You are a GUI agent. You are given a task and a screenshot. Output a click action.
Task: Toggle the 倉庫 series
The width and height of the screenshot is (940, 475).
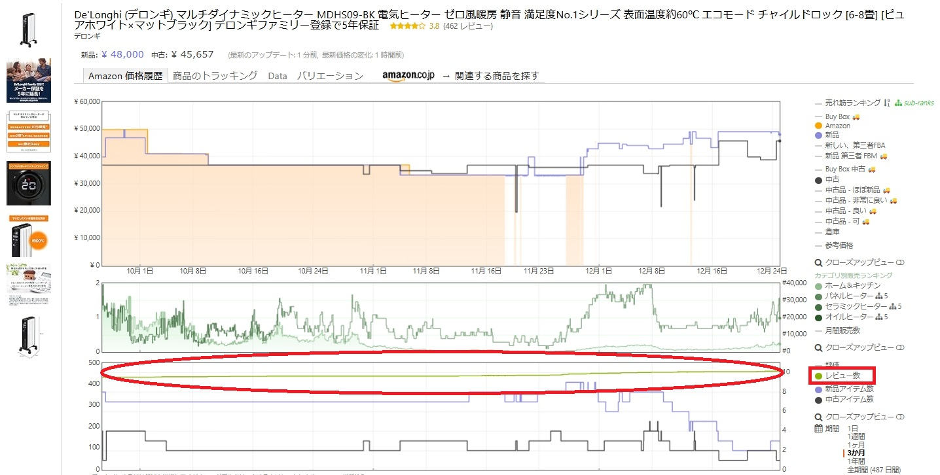pyautogui.click(x=827, y=232)
